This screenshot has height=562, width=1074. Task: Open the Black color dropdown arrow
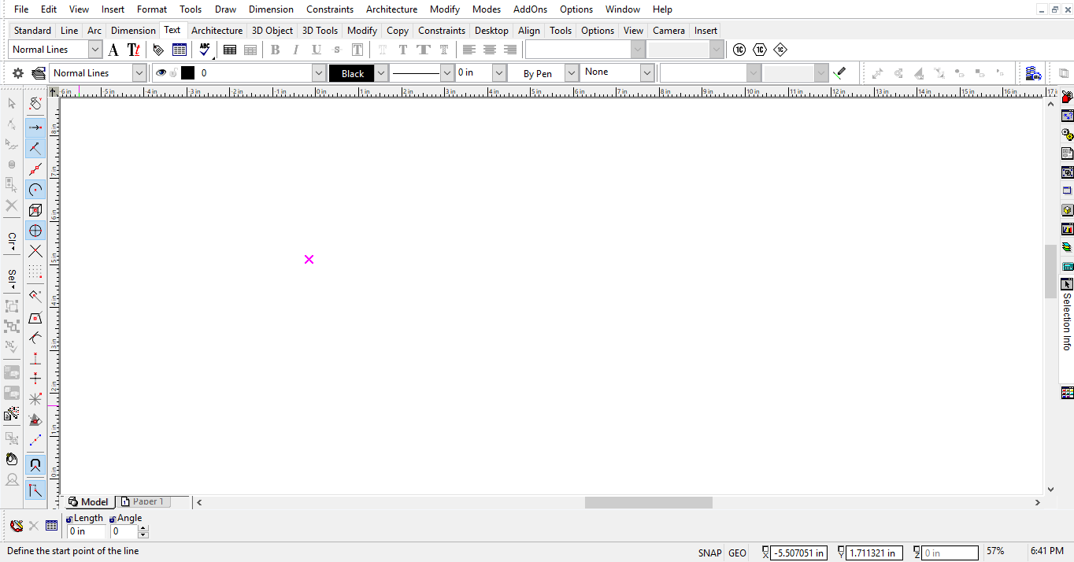pyautogui.click(x=381, y=73)
